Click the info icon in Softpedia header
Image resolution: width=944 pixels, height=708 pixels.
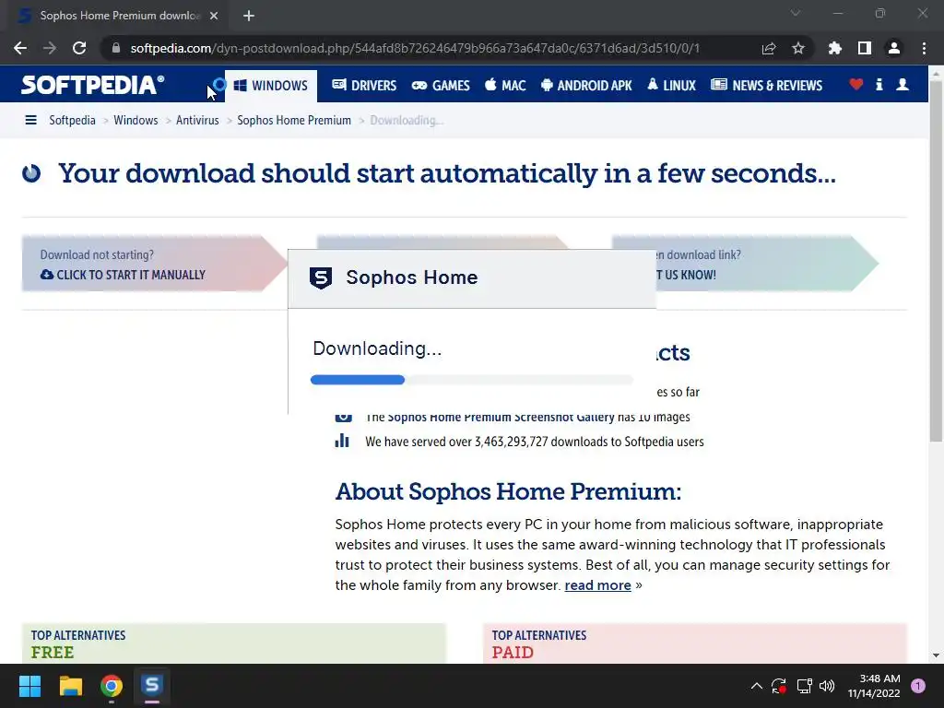[x=879, y=85]
